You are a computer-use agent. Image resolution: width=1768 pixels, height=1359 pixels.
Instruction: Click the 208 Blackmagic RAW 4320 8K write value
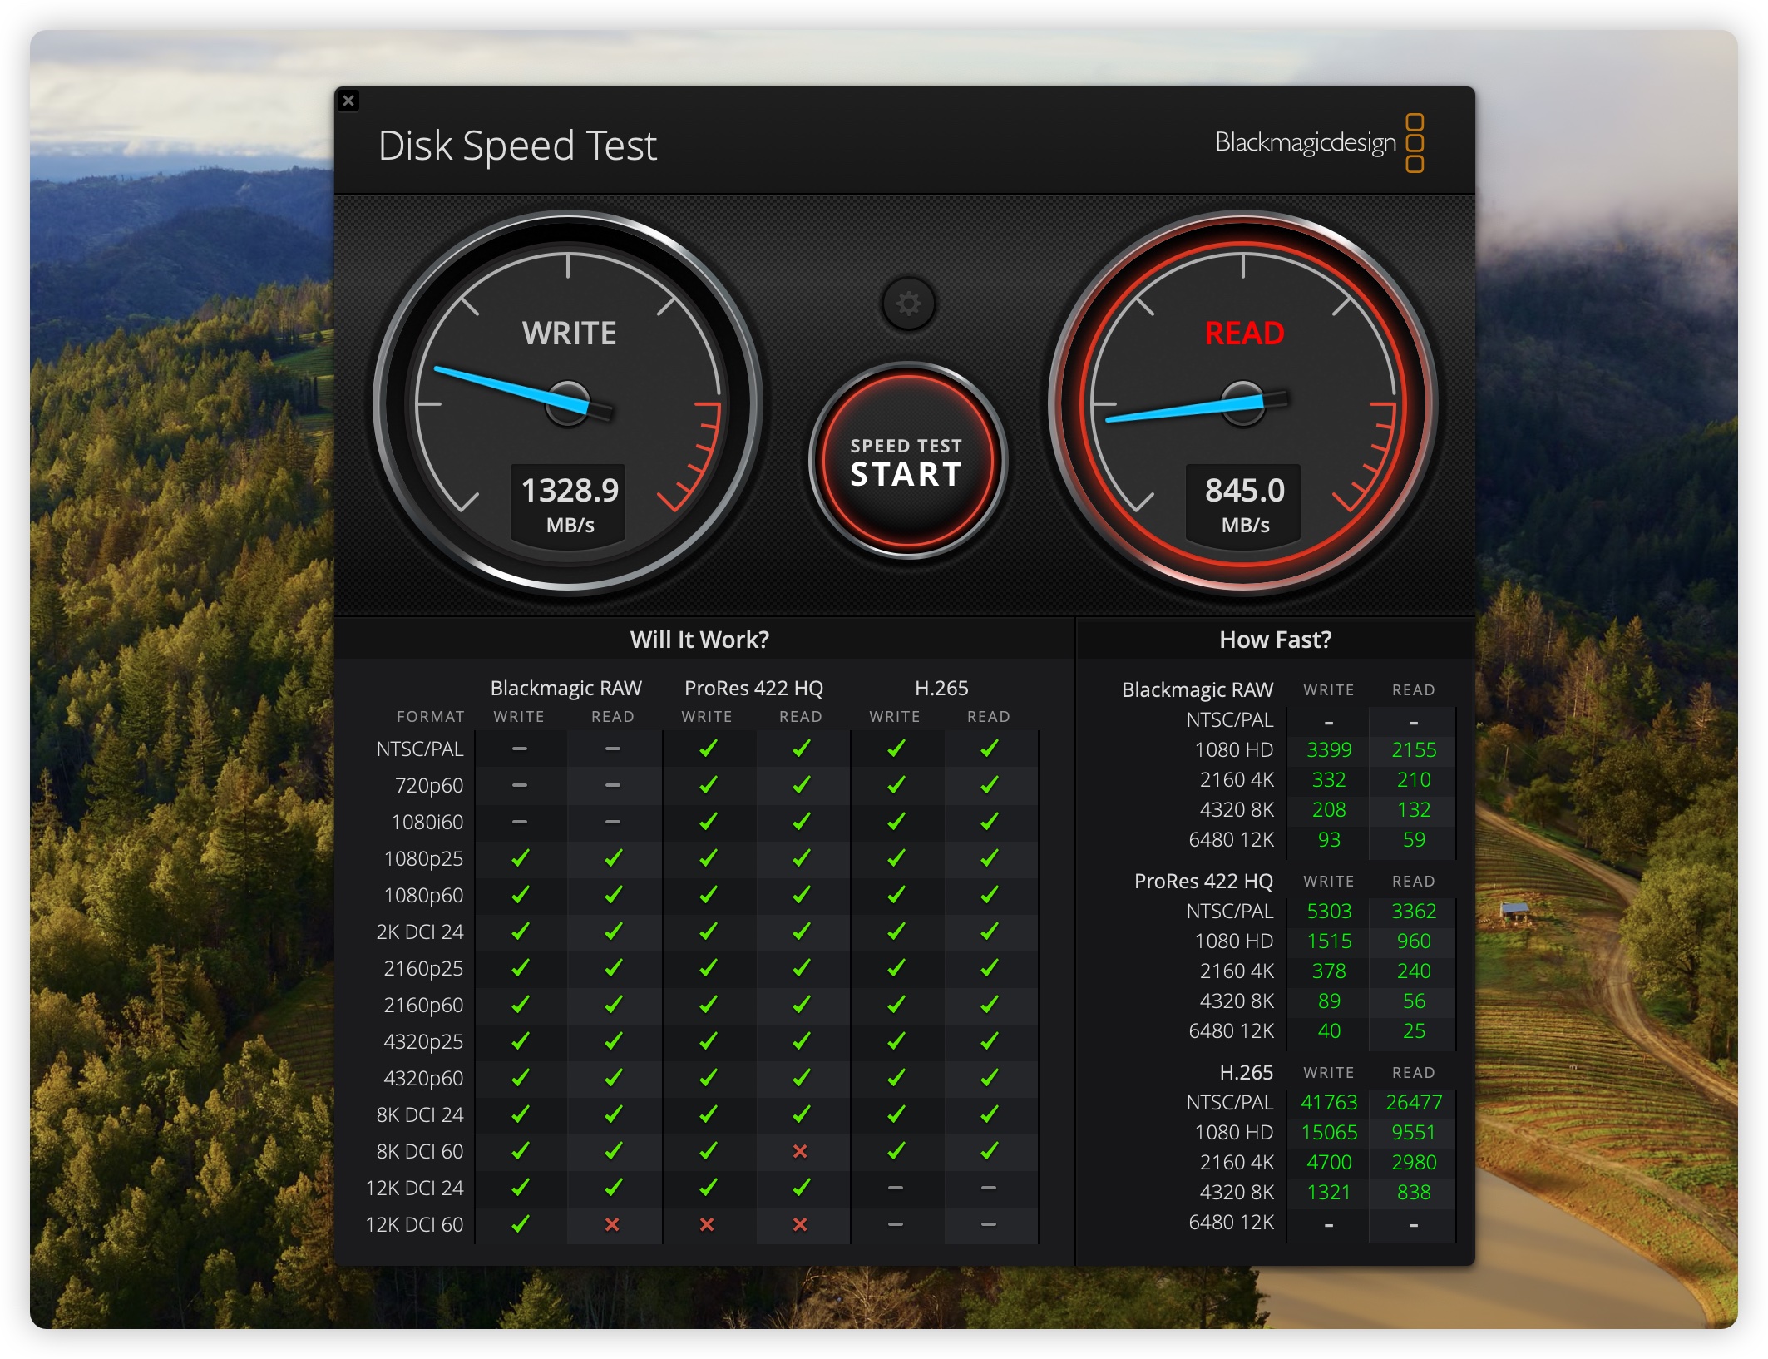pyautogui.click(x=1329, y=809)
